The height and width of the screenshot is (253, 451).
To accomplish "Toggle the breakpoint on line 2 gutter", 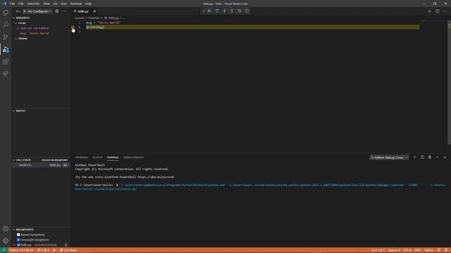I will pyautogui.click(x=73, y=27).
